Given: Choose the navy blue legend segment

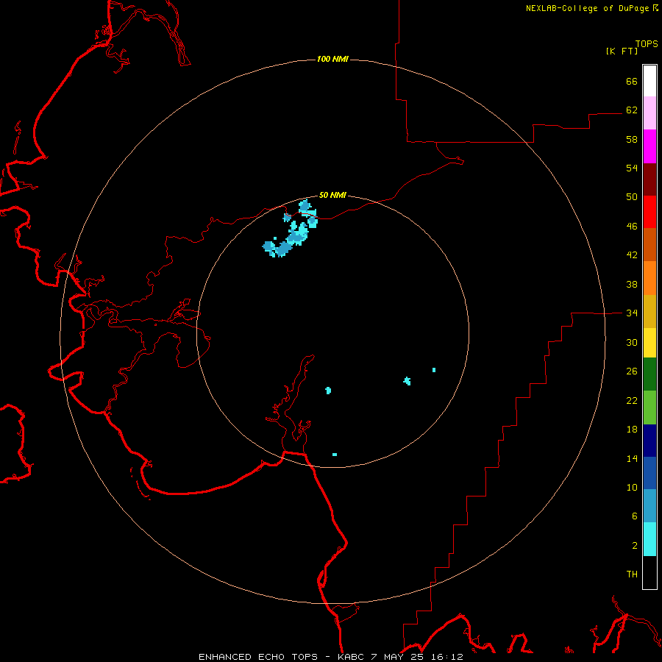Looking at the screenshot, I should pyautogui.click(x=649, y=441).
